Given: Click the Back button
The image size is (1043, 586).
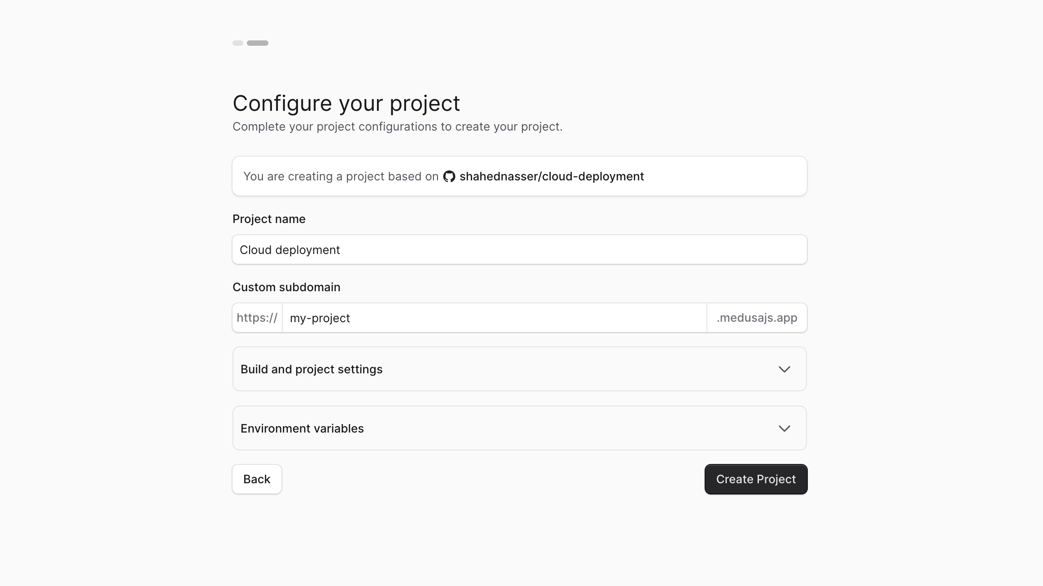Looking at the screenshot, I should tap(257, 479).
